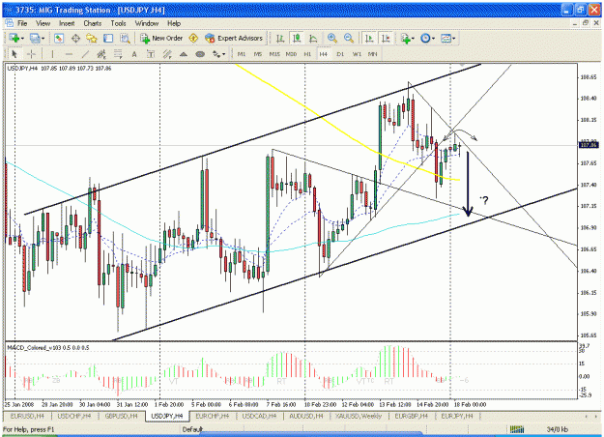Click the yellow diamond MetaEditor icon
Viewport: 604px width, 437px height.
click(x=193, y=38)
